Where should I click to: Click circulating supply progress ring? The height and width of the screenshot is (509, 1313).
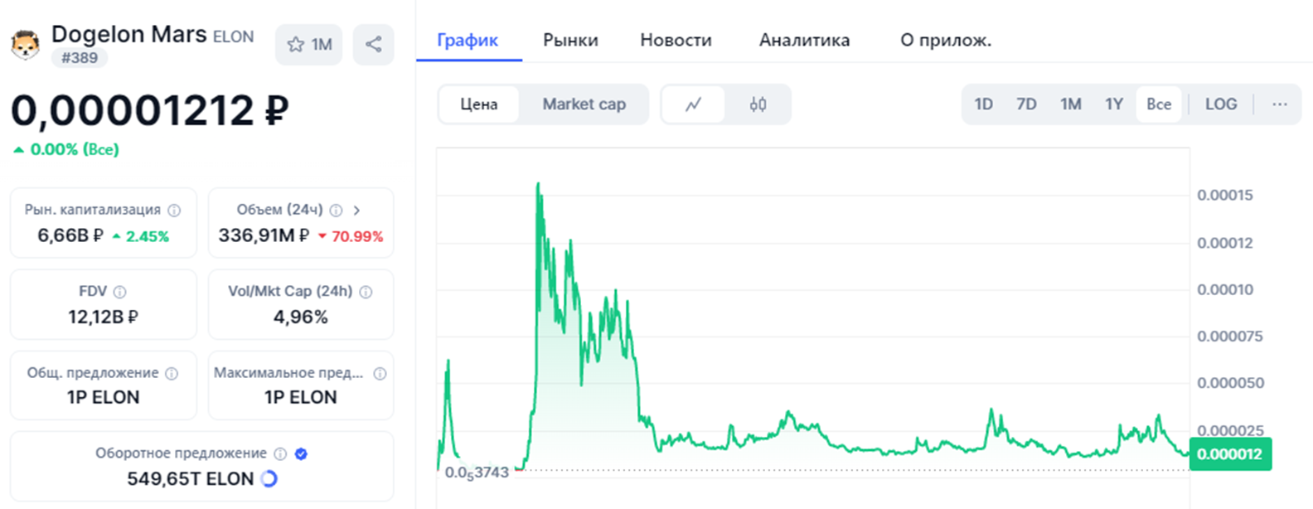click(269, 478)
